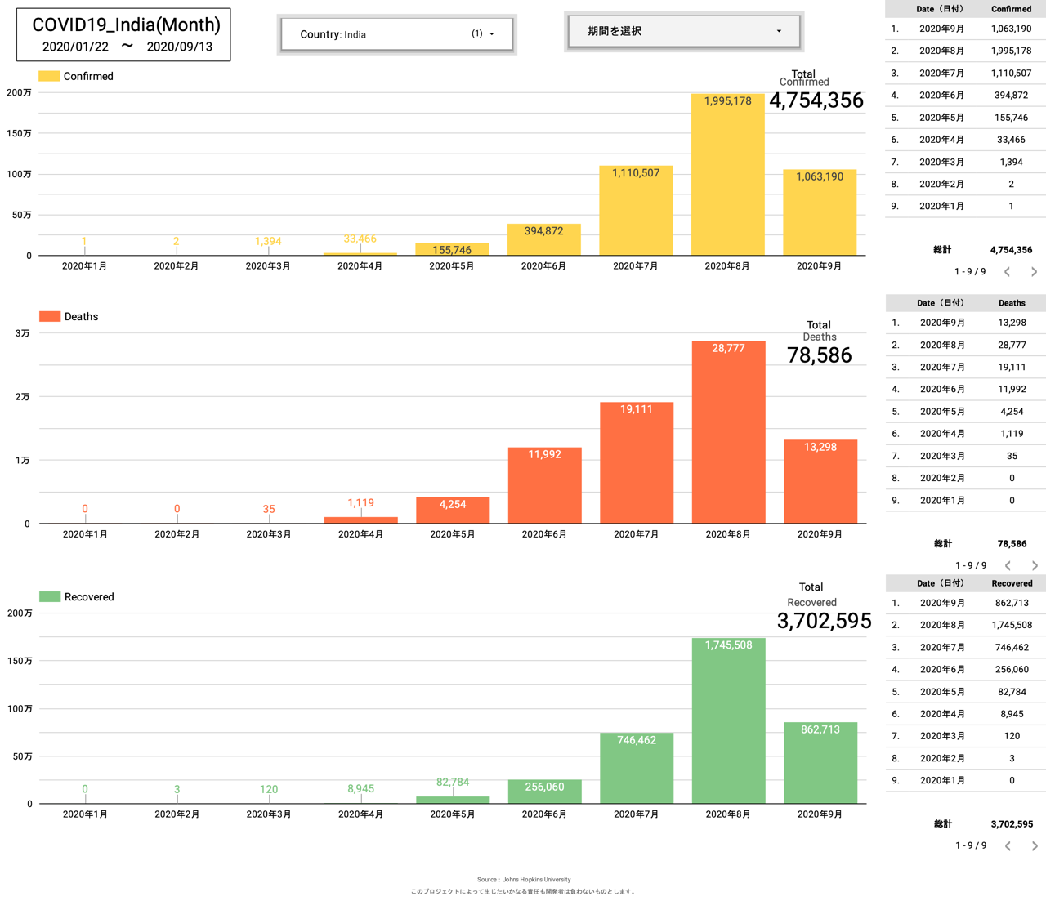Toggle the green Recovered legend entry
This screenshot has width=1046, height=919.
(78, 597)
